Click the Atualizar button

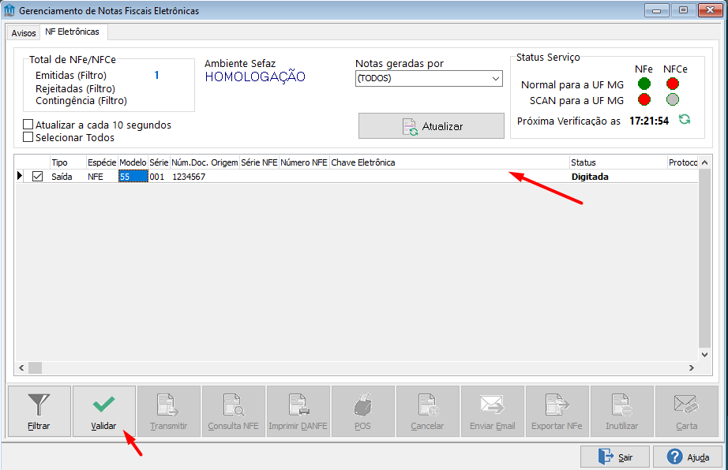431,125
